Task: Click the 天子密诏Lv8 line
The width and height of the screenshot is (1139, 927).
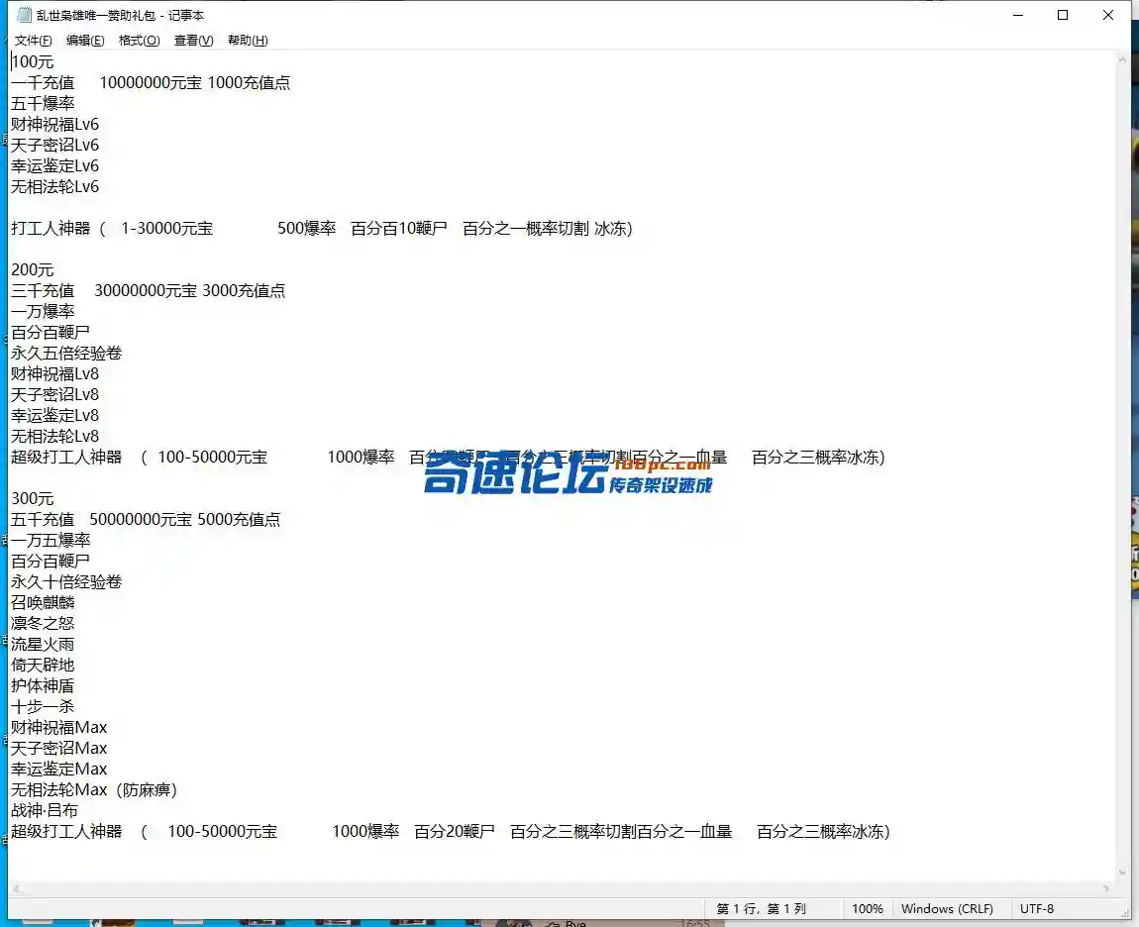Action: click(x=54, y=394)
